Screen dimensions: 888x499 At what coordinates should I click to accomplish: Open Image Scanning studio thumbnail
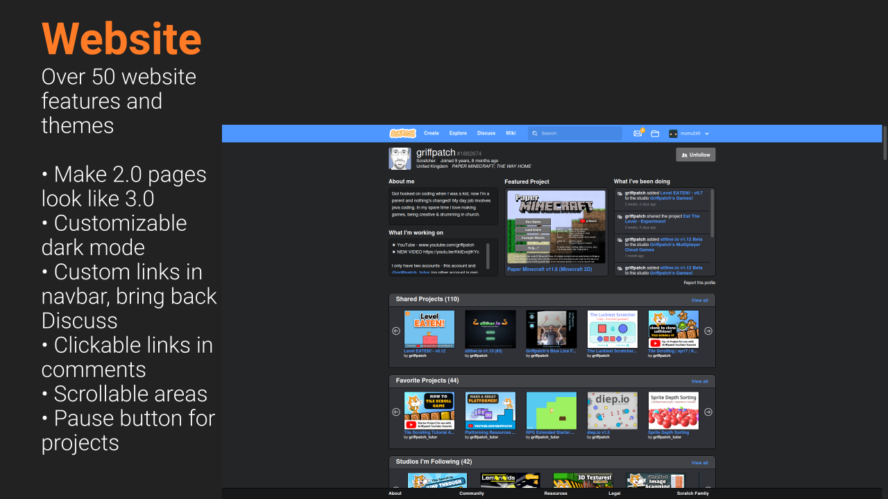pos(656,480)
